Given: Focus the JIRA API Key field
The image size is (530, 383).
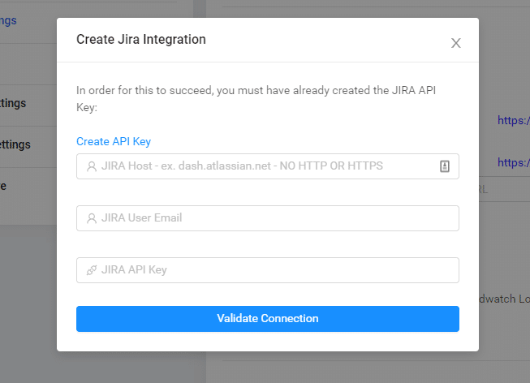Looking at the screenshot, I should pyautogui.click(x=267, y=270).
